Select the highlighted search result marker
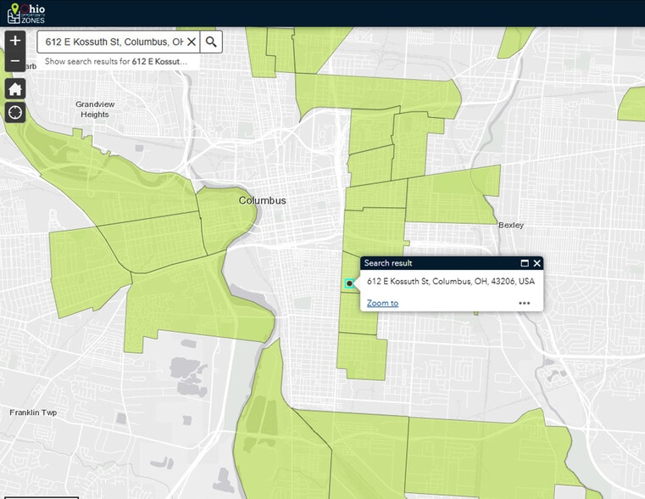This screenshot has height=499, width=645. [348, 284]
